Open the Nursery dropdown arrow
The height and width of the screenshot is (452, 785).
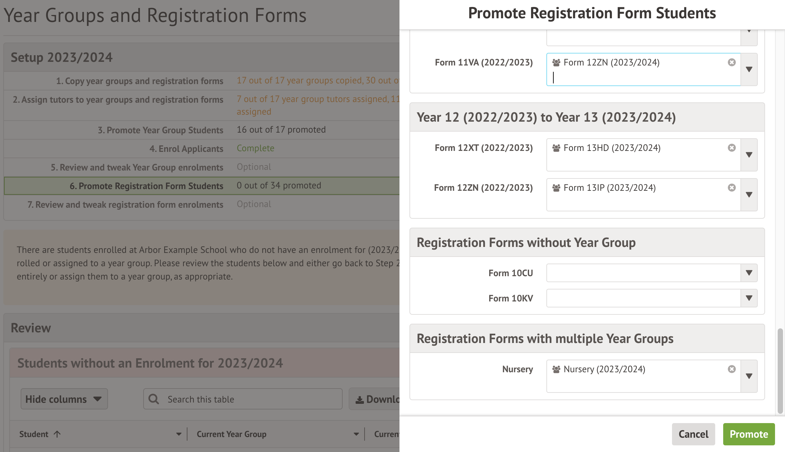tap(749, 376)
